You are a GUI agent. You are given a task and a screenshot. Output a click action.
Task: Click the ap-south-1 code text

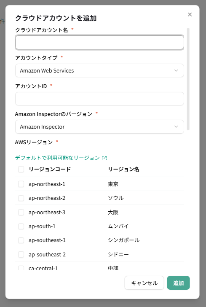click(x=42, y=226)
